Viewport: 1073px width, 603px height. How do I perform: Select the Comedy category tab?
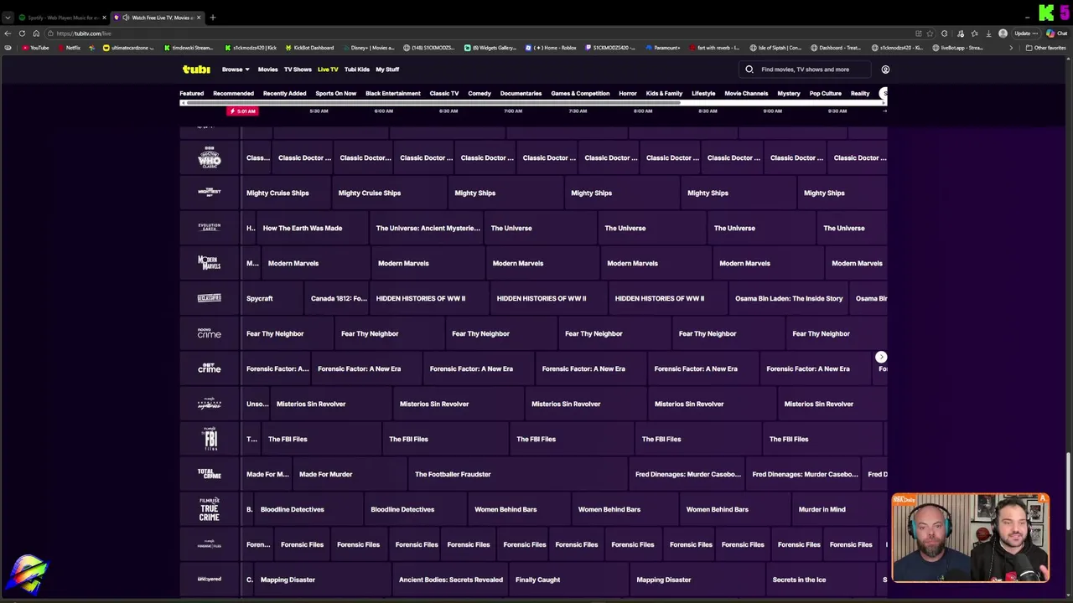(479, 94)
